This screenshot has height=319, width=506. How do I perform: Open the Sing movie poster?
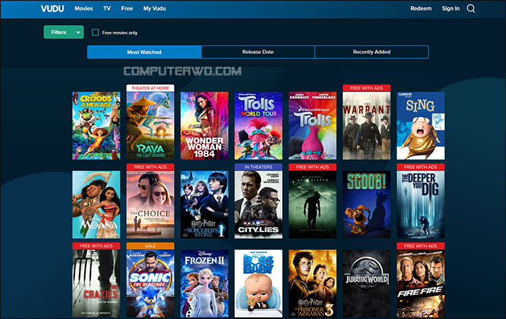[420, 126]
